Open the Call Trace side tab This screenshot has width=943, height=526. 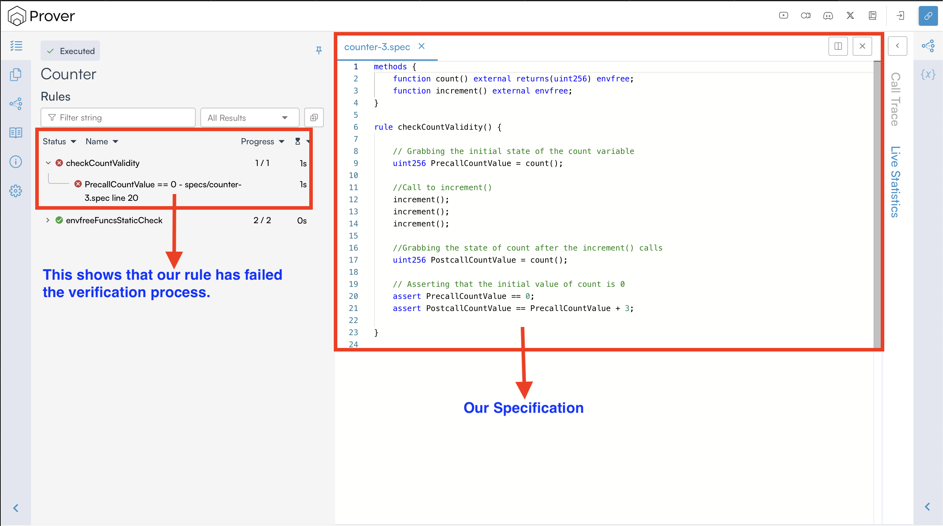point(895,100)
